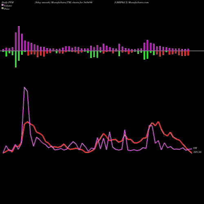Click the magenta Volume legend swatch
The height and width of the screenshot is (204, 204).
coord(2,5)
